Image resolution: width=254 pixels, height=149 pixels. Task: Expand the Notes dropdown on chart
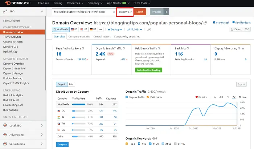(x=202, y=97)
